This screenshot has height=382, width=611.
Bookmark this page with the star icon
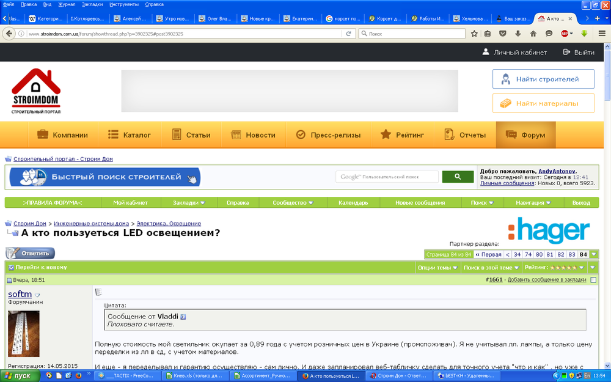[474, 34]
